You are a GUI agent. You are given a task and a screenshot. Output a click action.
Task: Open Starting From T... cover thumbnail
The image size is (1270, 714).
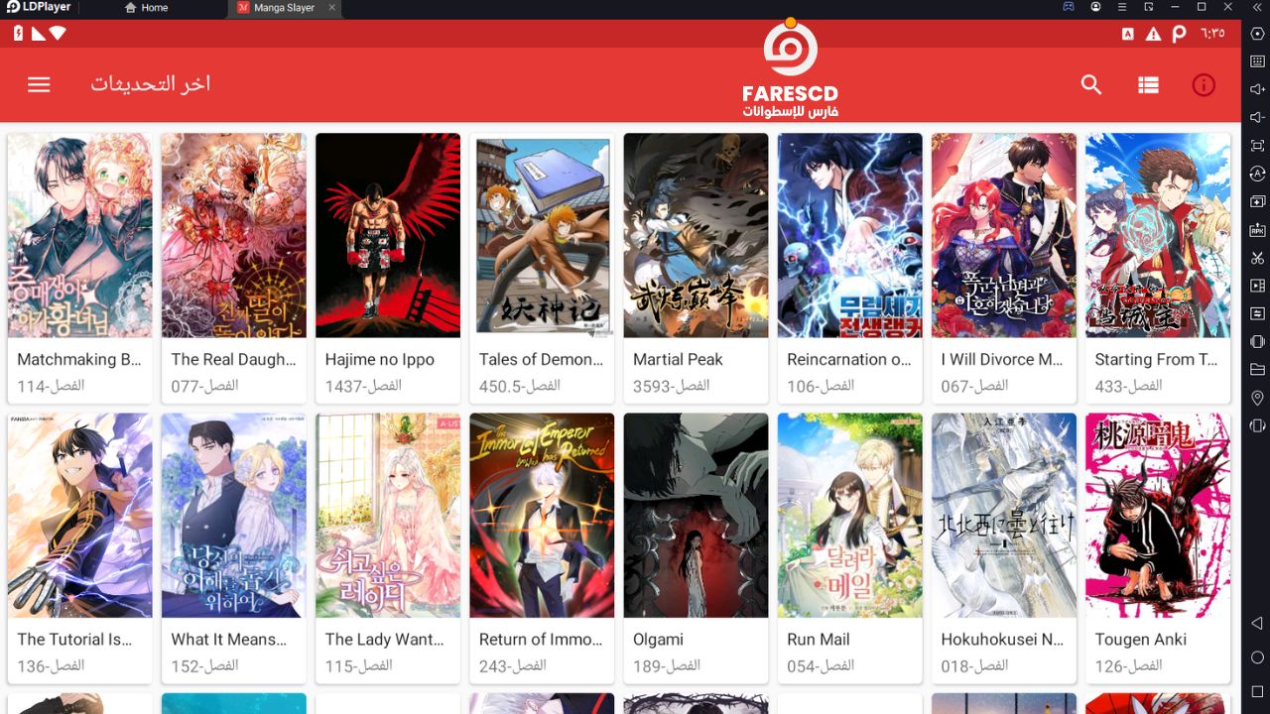(x=1158, y=235)
